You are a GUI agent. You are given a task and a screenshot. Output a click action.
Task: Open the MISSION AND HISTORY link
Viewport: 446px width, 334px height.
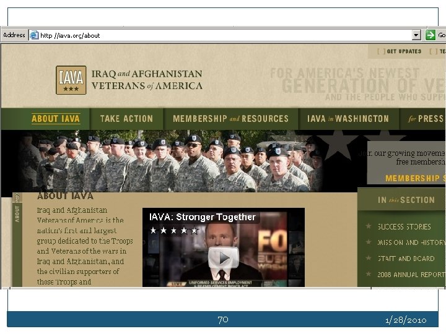[x=411, y=242]
